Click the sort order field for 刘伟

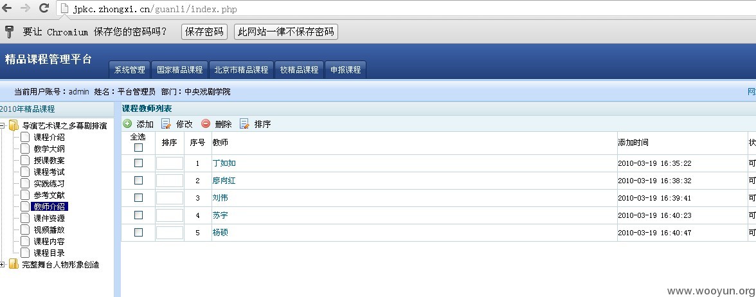point(170,198)
